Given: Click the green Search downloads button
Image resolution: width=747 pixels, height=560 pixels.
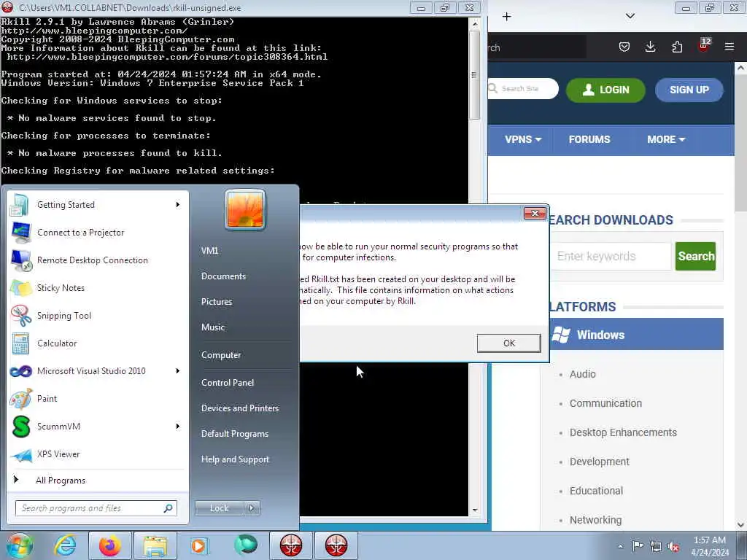Looking at the screenshot, I should pos(695,256).
